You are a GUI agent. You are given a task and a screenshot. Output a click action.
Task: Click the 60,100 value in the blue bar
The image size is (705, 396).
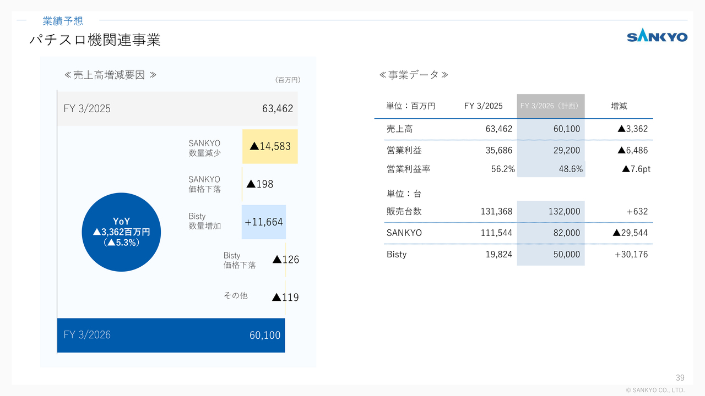tap(265, 335)
